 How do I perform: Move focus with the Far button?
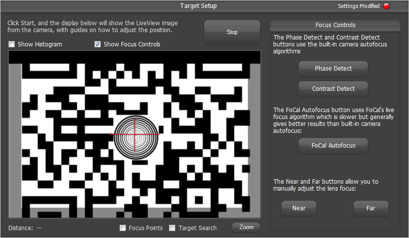(x=370, y=208)
